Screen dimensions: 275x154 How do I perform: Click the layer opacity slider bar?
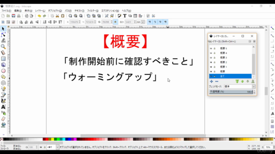tap(231, 92)
